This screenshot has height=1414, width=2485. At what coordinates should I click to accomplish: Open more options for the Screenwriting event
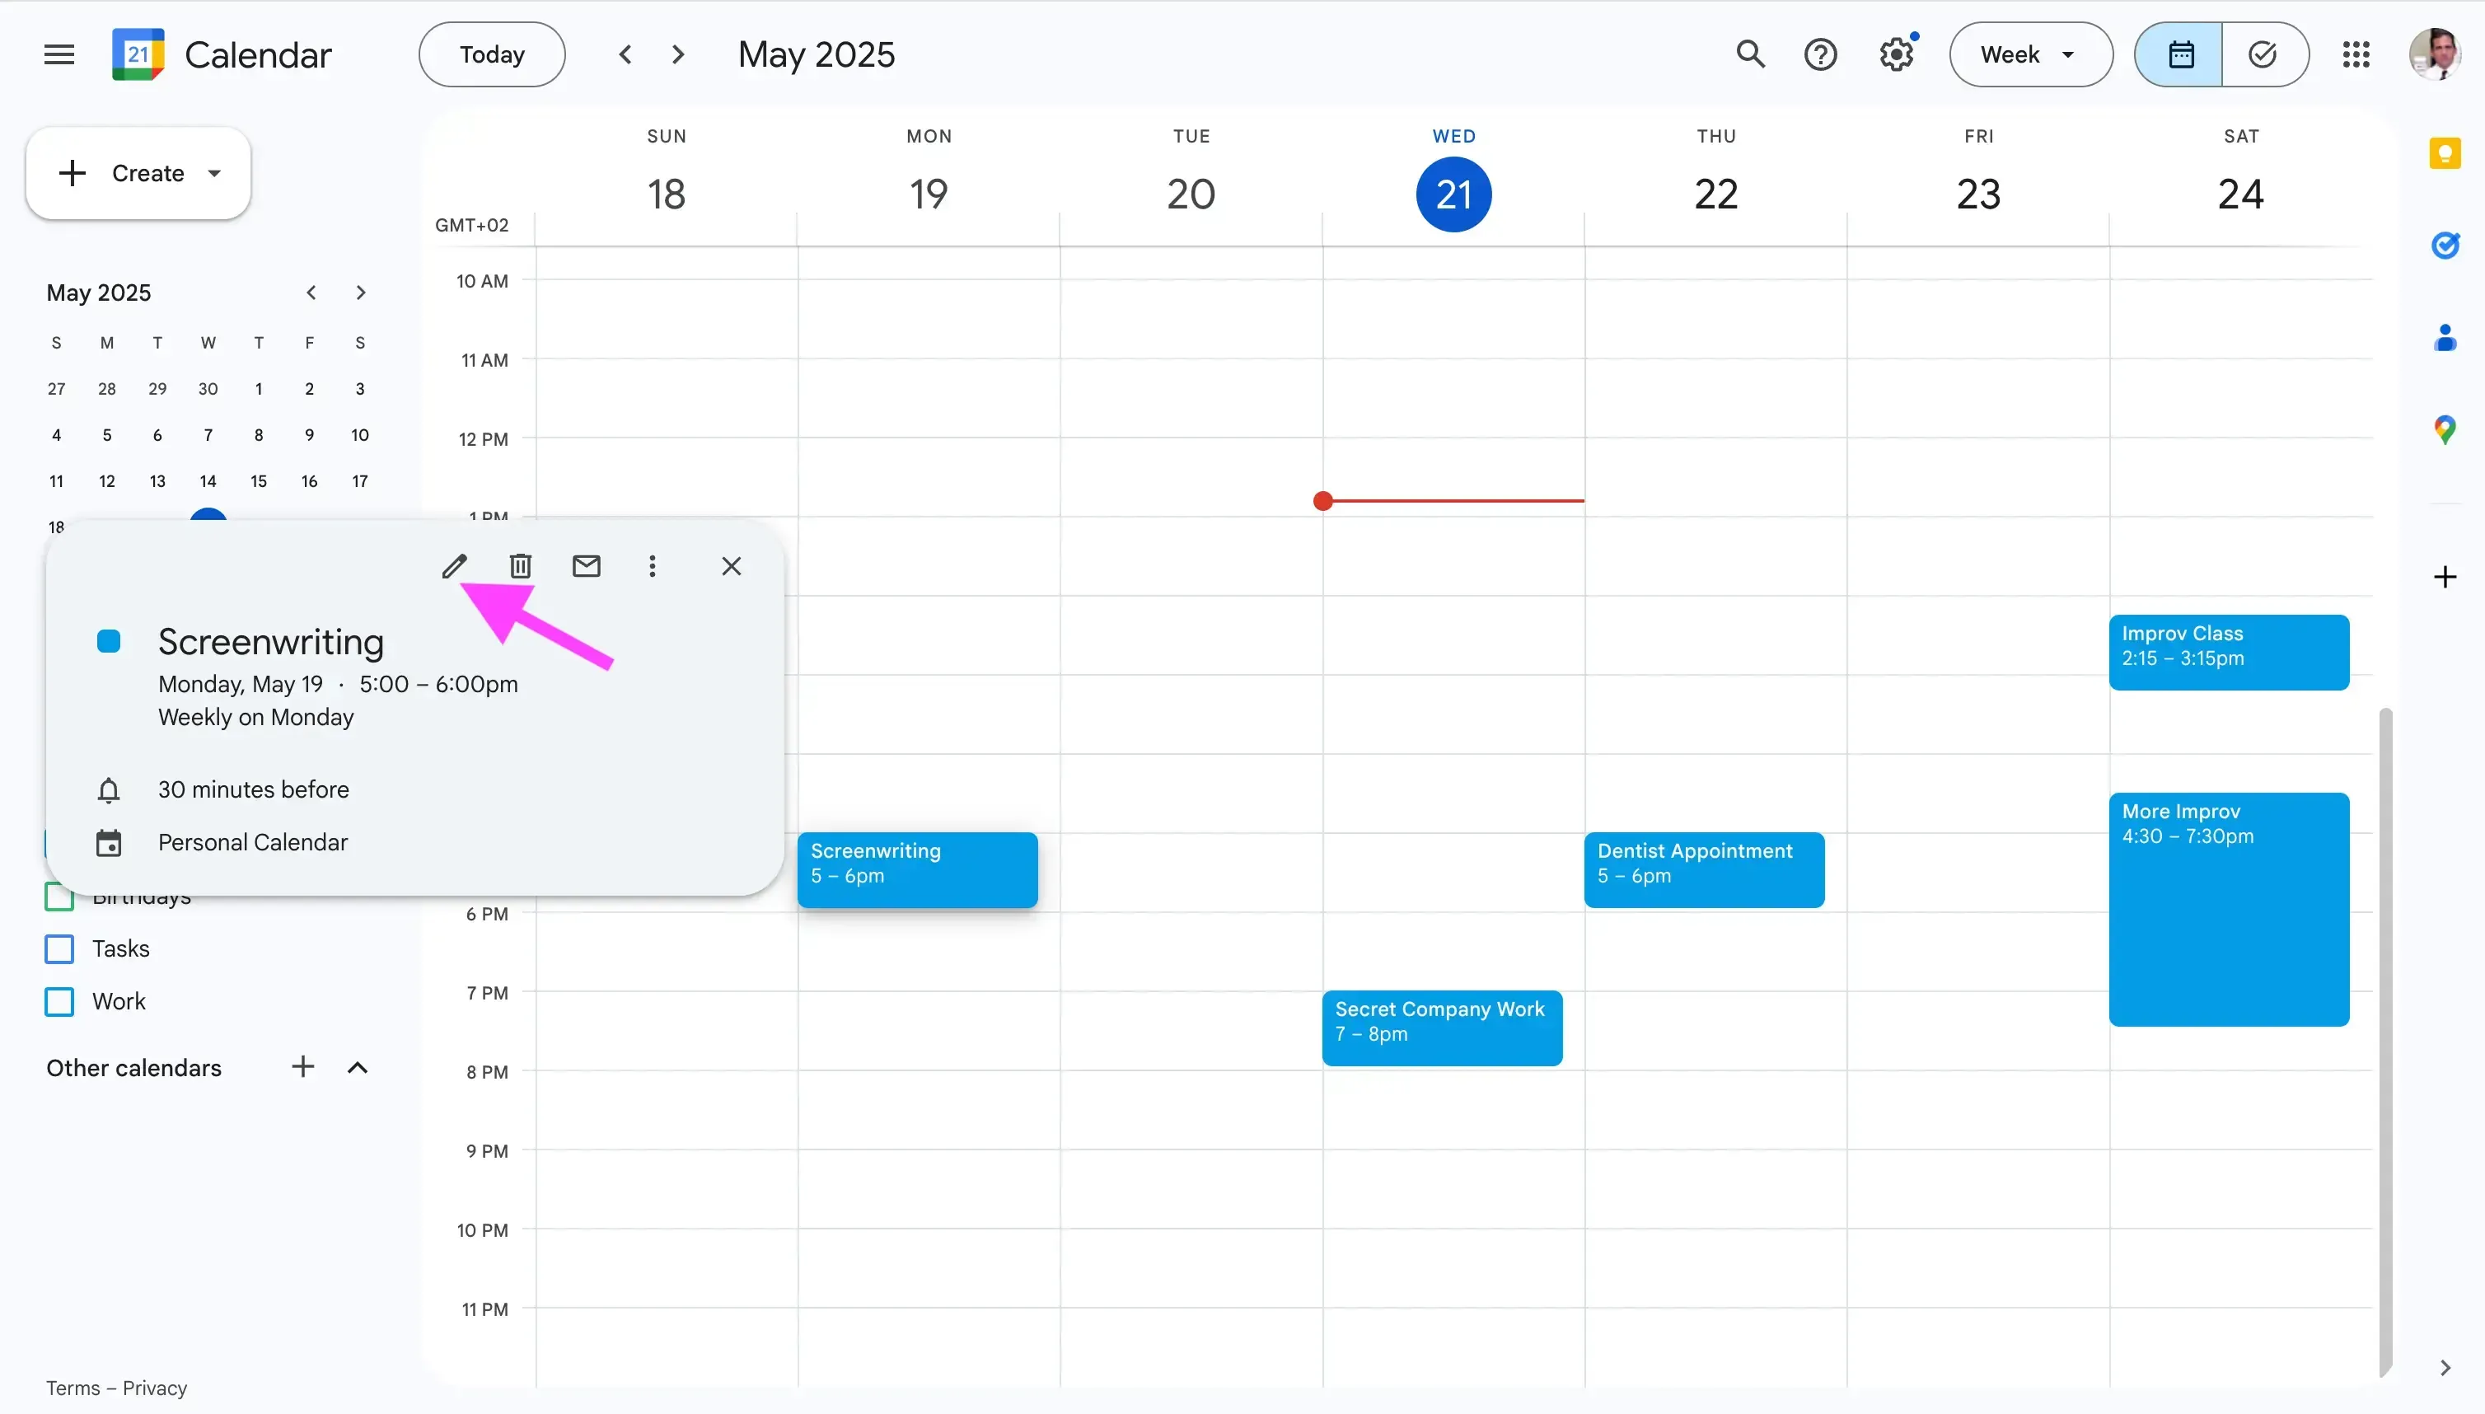point(652,565)
